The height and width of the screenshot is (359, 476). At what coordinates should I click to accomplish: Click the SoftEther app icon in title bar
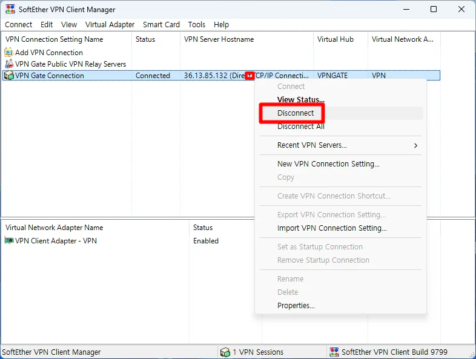click(x=9, y=10)
